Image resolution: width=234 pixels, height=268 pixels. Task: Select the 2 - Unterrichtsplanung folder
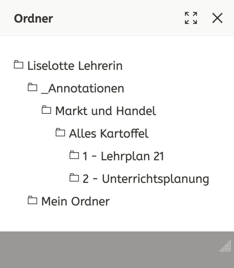point(146,179)
